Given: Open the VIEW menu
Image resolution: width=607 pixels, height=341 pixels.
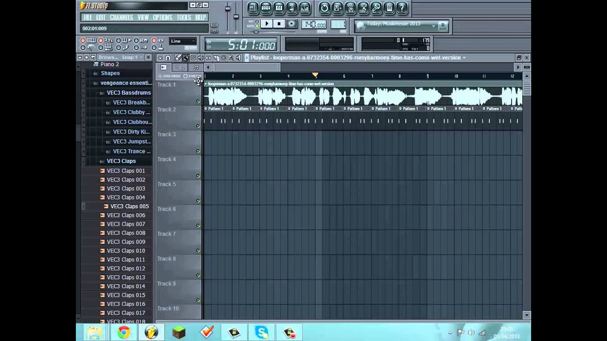Looking at the screenshot, I should click(143, 18).
